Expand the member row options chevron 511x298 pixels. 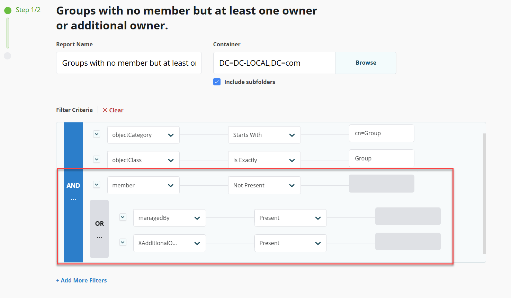click(x=97, y=185)
